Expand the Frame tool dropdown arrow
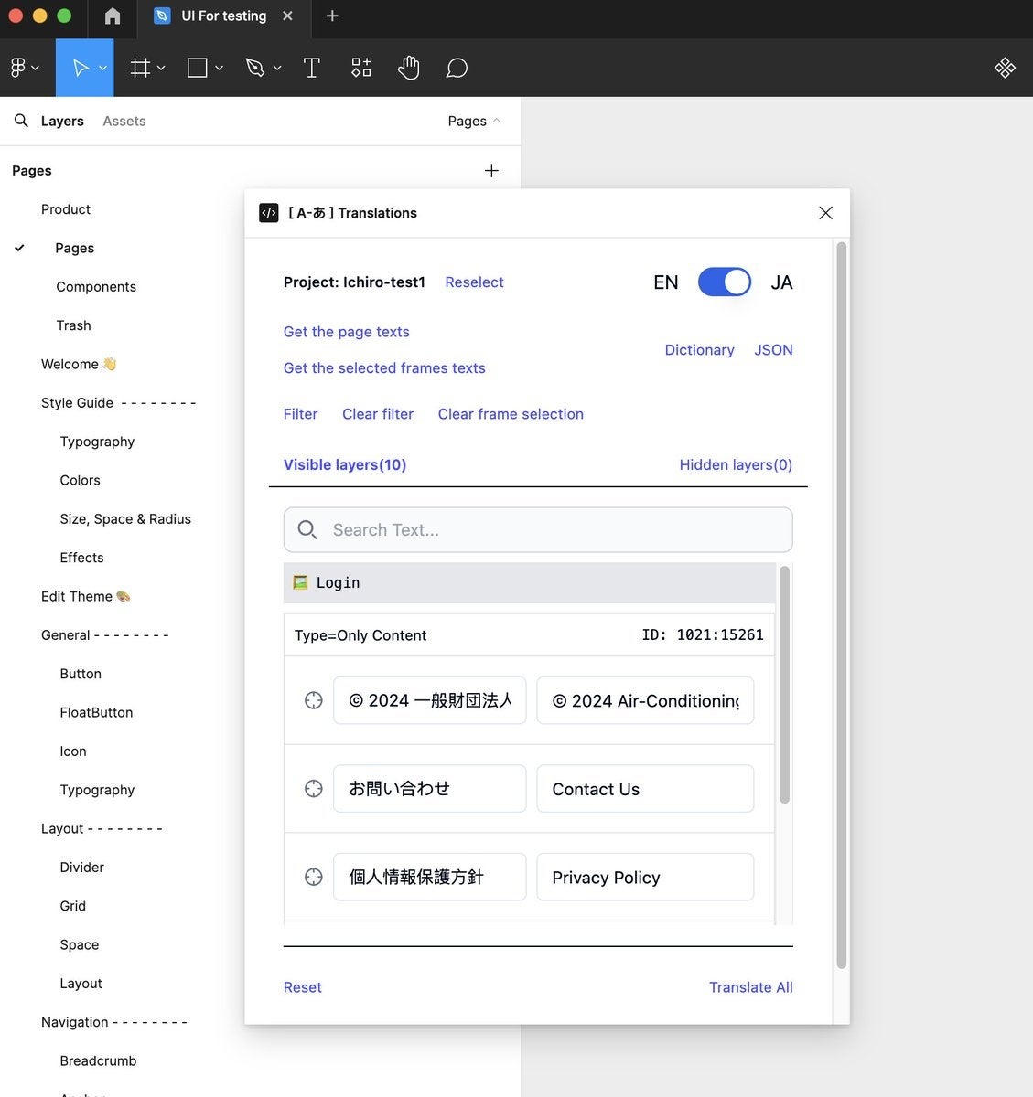This screenshot has height=1097, width=1033. pyautogui.click(x=162, y=68)
